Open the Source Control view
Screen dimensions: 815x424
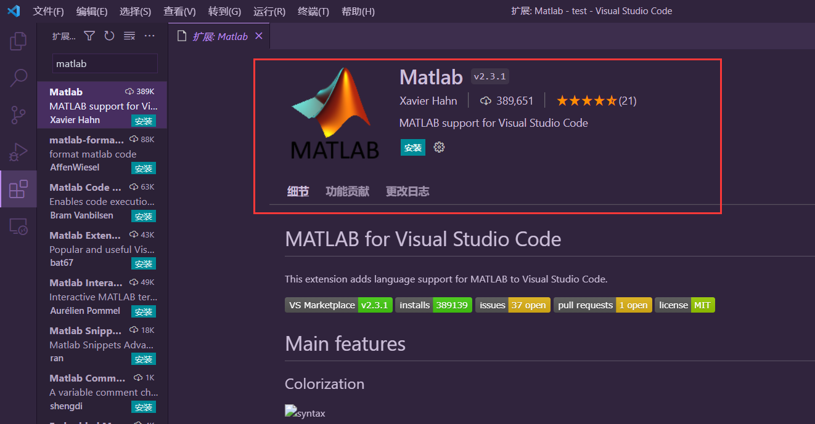pos(18,114)
